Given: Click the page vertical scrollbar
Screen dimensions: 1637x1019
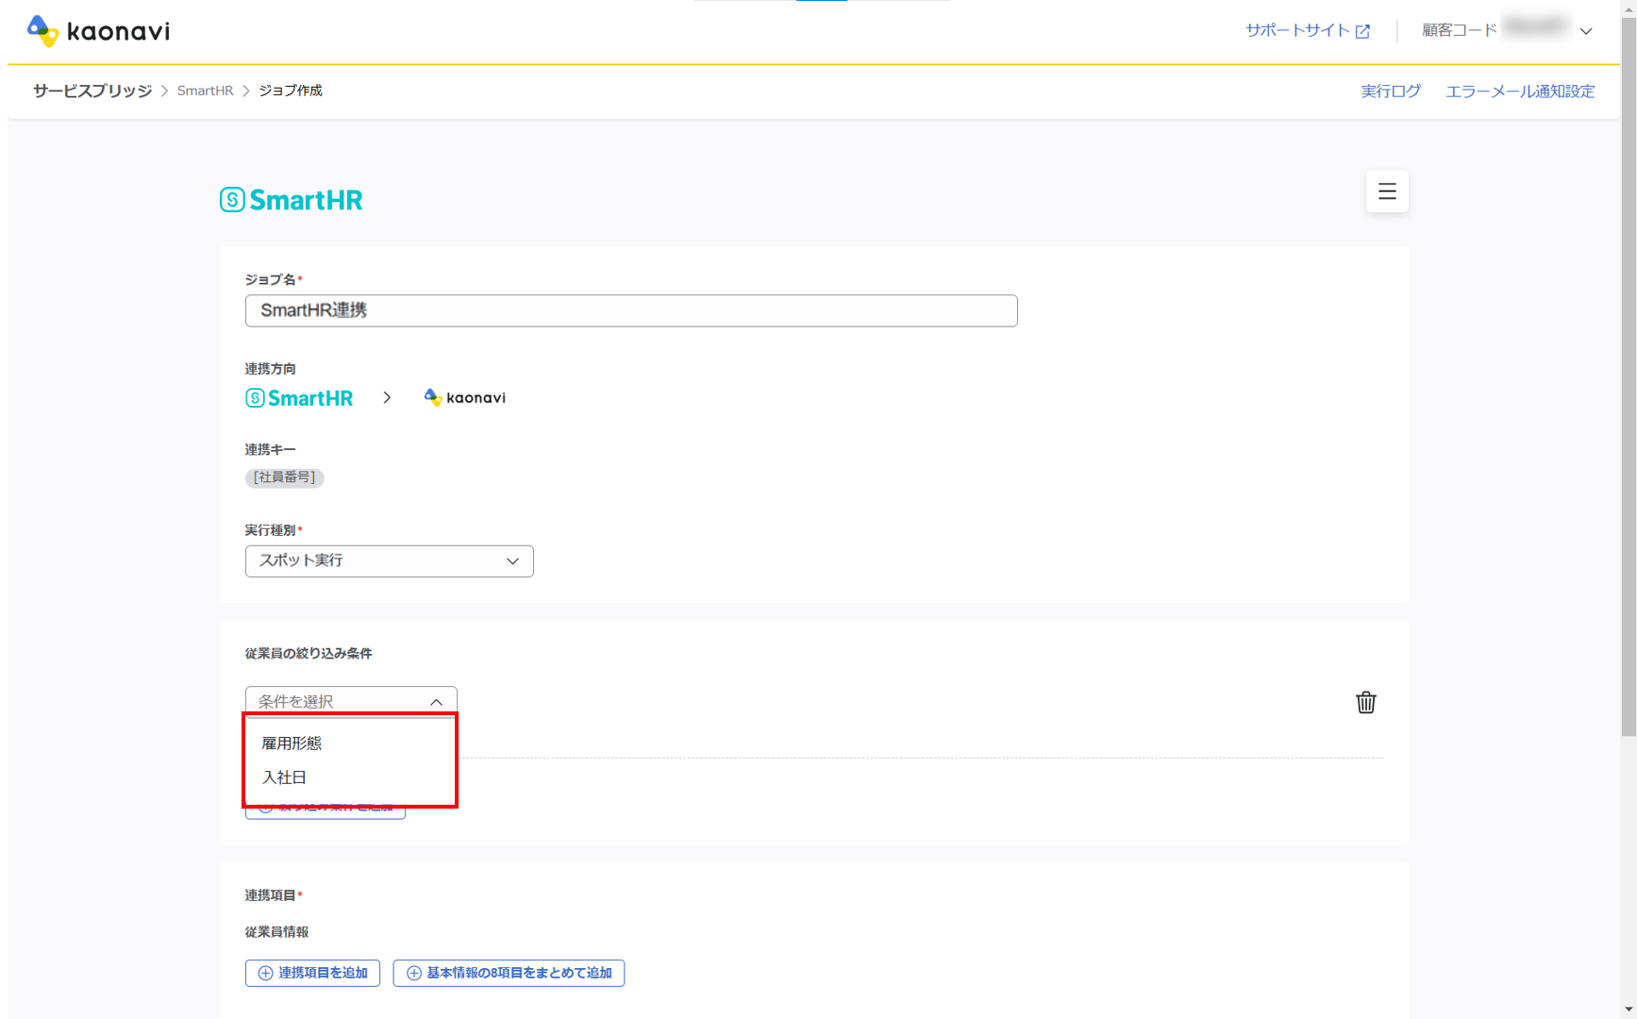Looking at the screenshot, I should coord(1629,377).
